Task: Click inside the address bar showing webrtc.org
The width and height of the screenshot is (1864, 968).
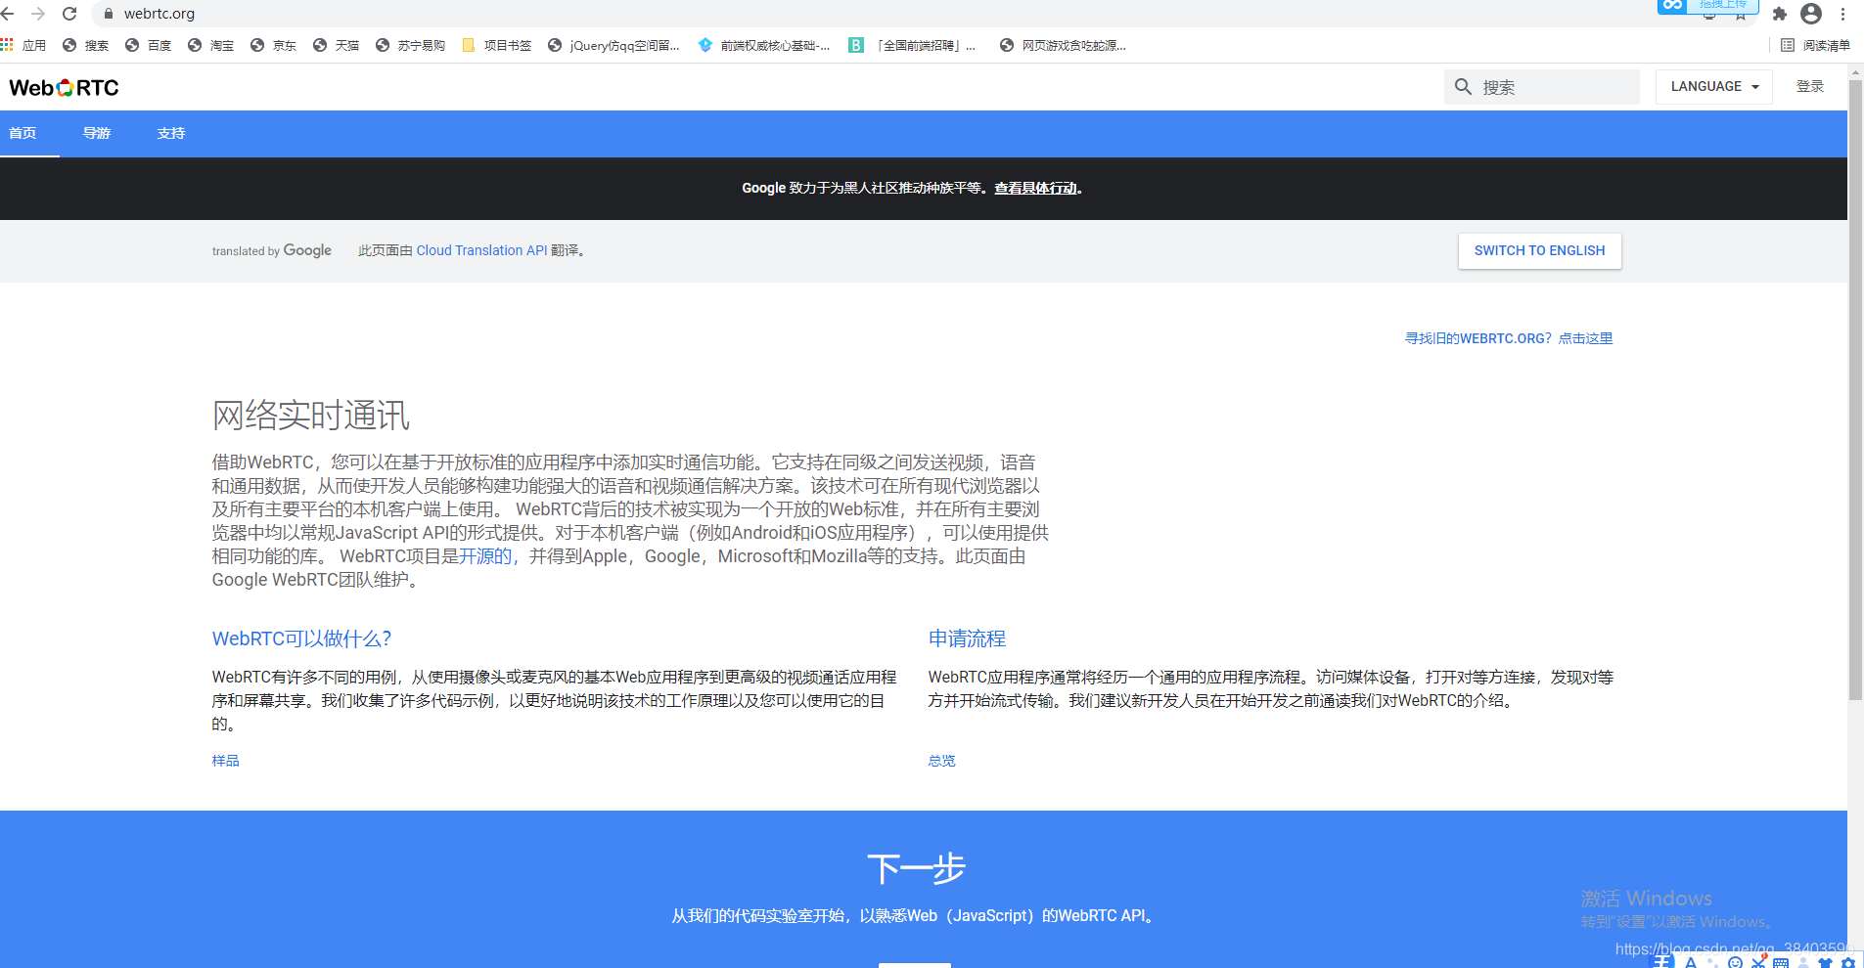Action: pos(159,14)
